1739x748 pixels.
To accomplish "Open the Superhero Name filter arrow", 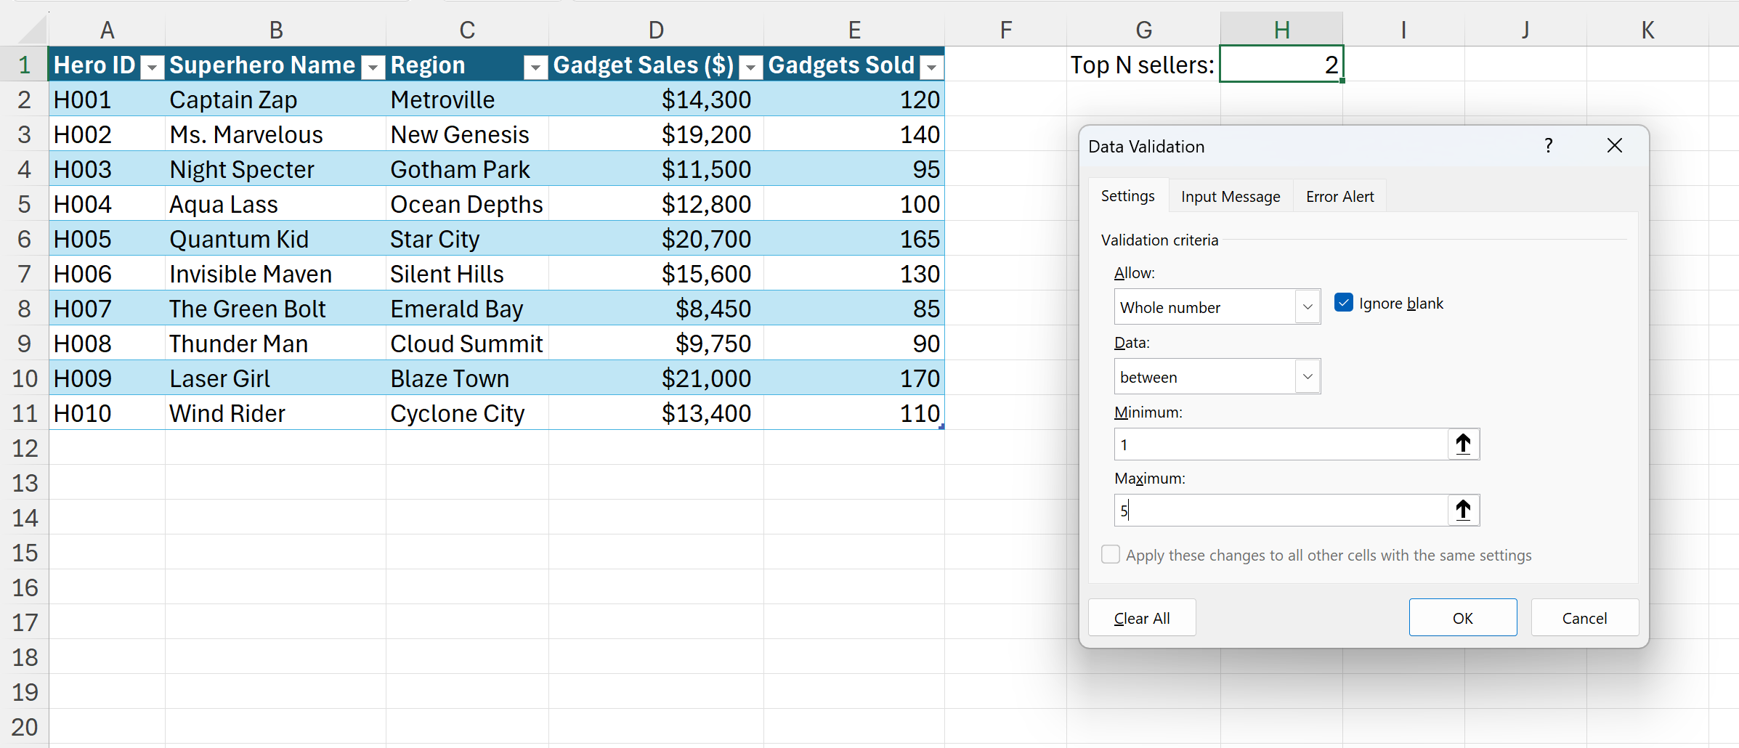I will pyautogui.click(x=373, y=68).
